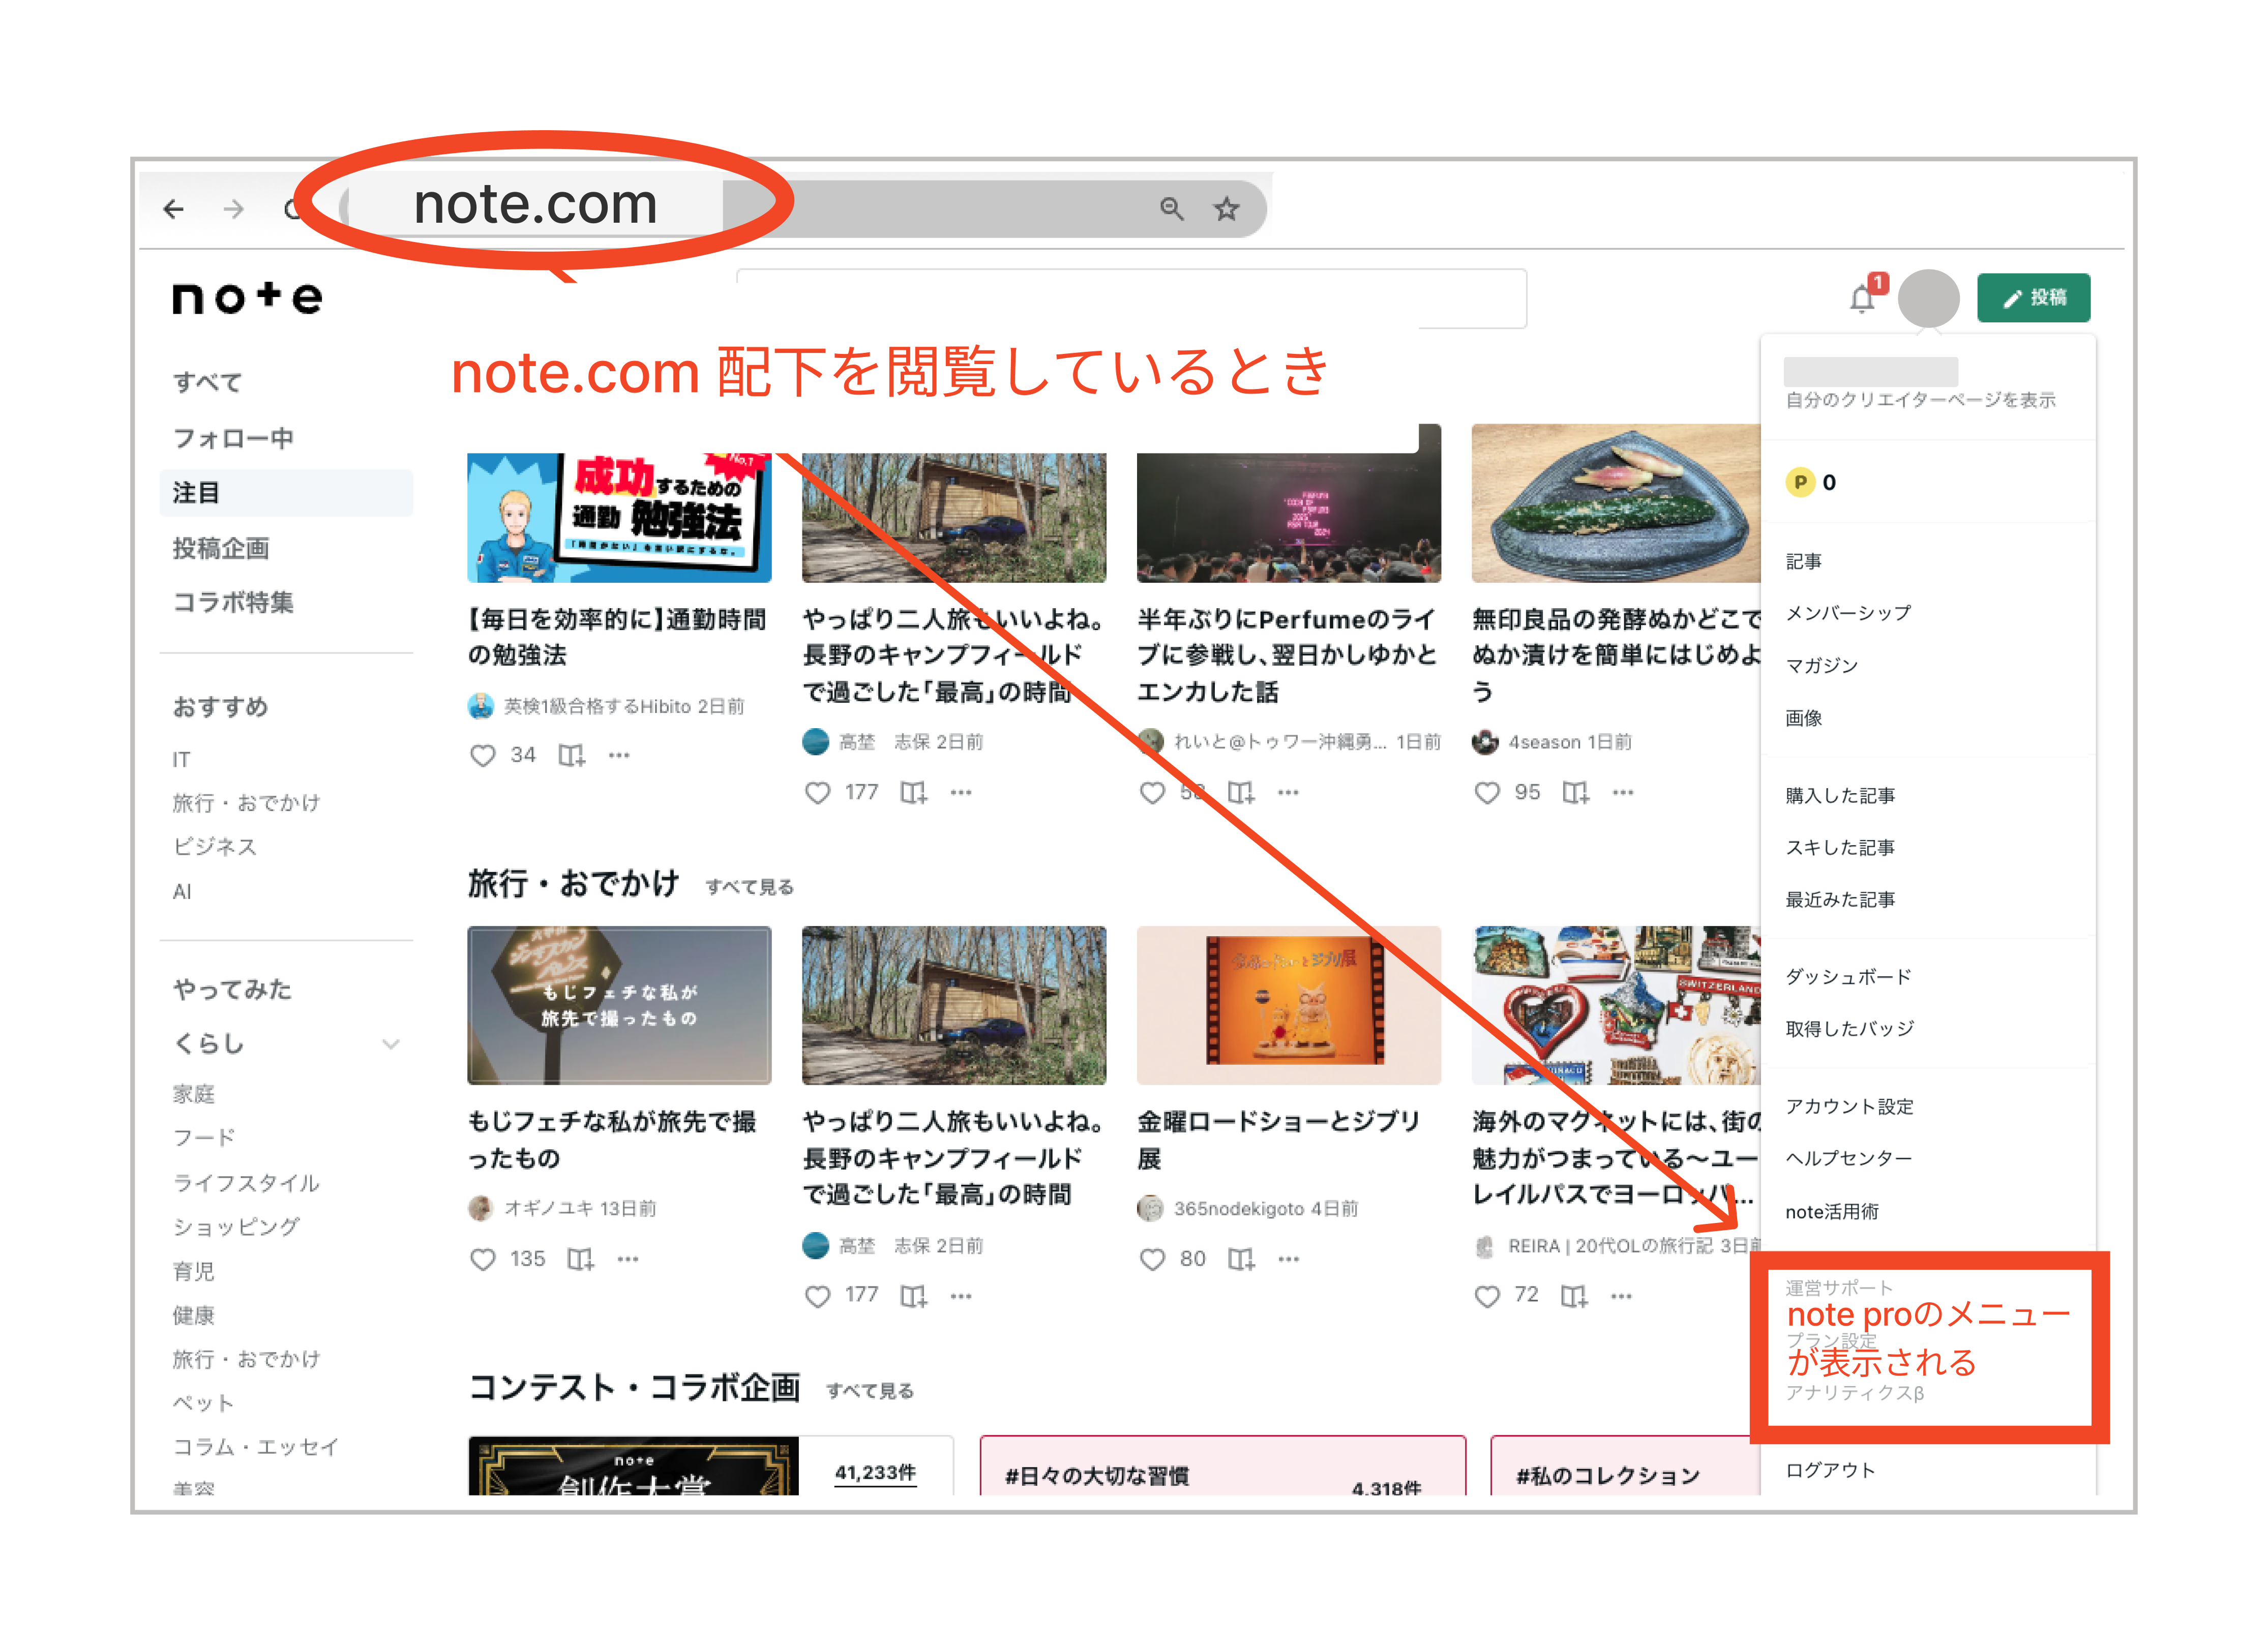
Task: Open the フード category
Action: pyautogui.click(x=203, y=1137)
